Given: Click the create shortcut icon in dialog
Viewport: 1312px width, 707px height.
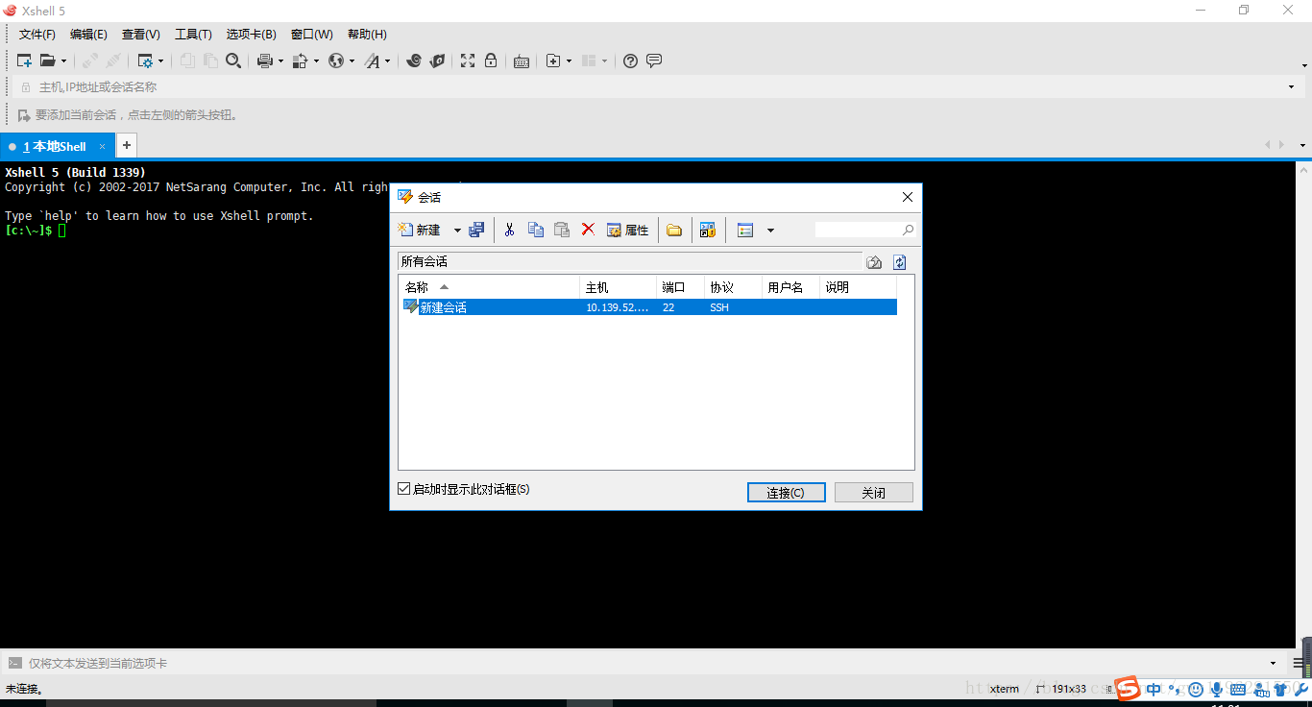Looking at the screenshot, I should (x=708, y=231).
